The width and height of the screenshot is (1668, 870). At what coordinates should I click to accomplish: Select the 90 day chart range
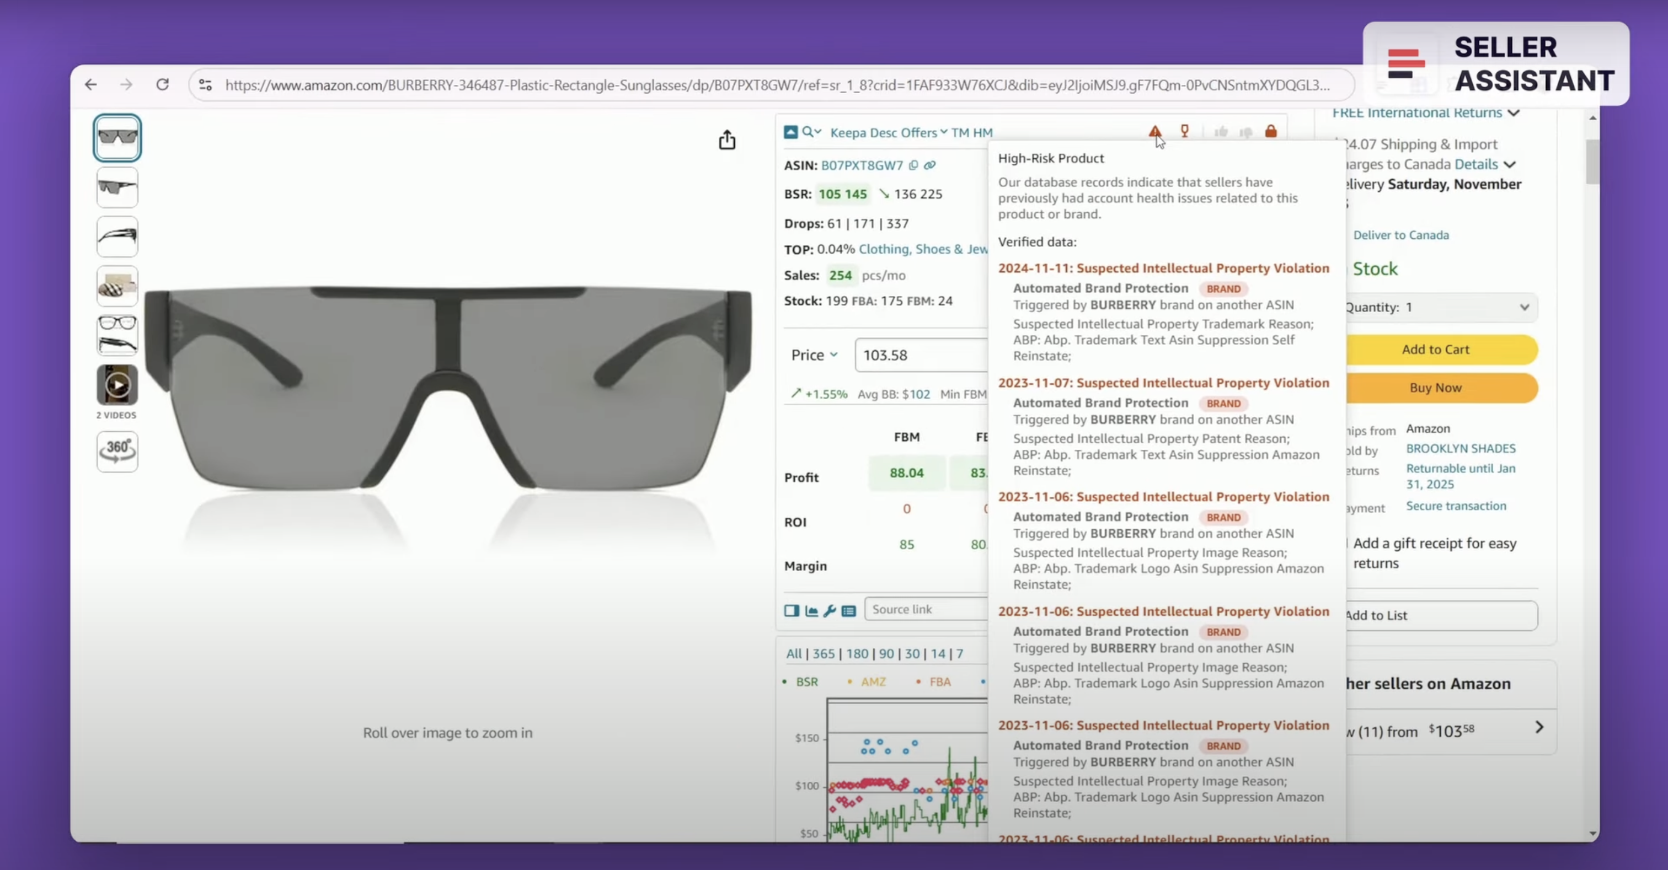tap(886, 653)
